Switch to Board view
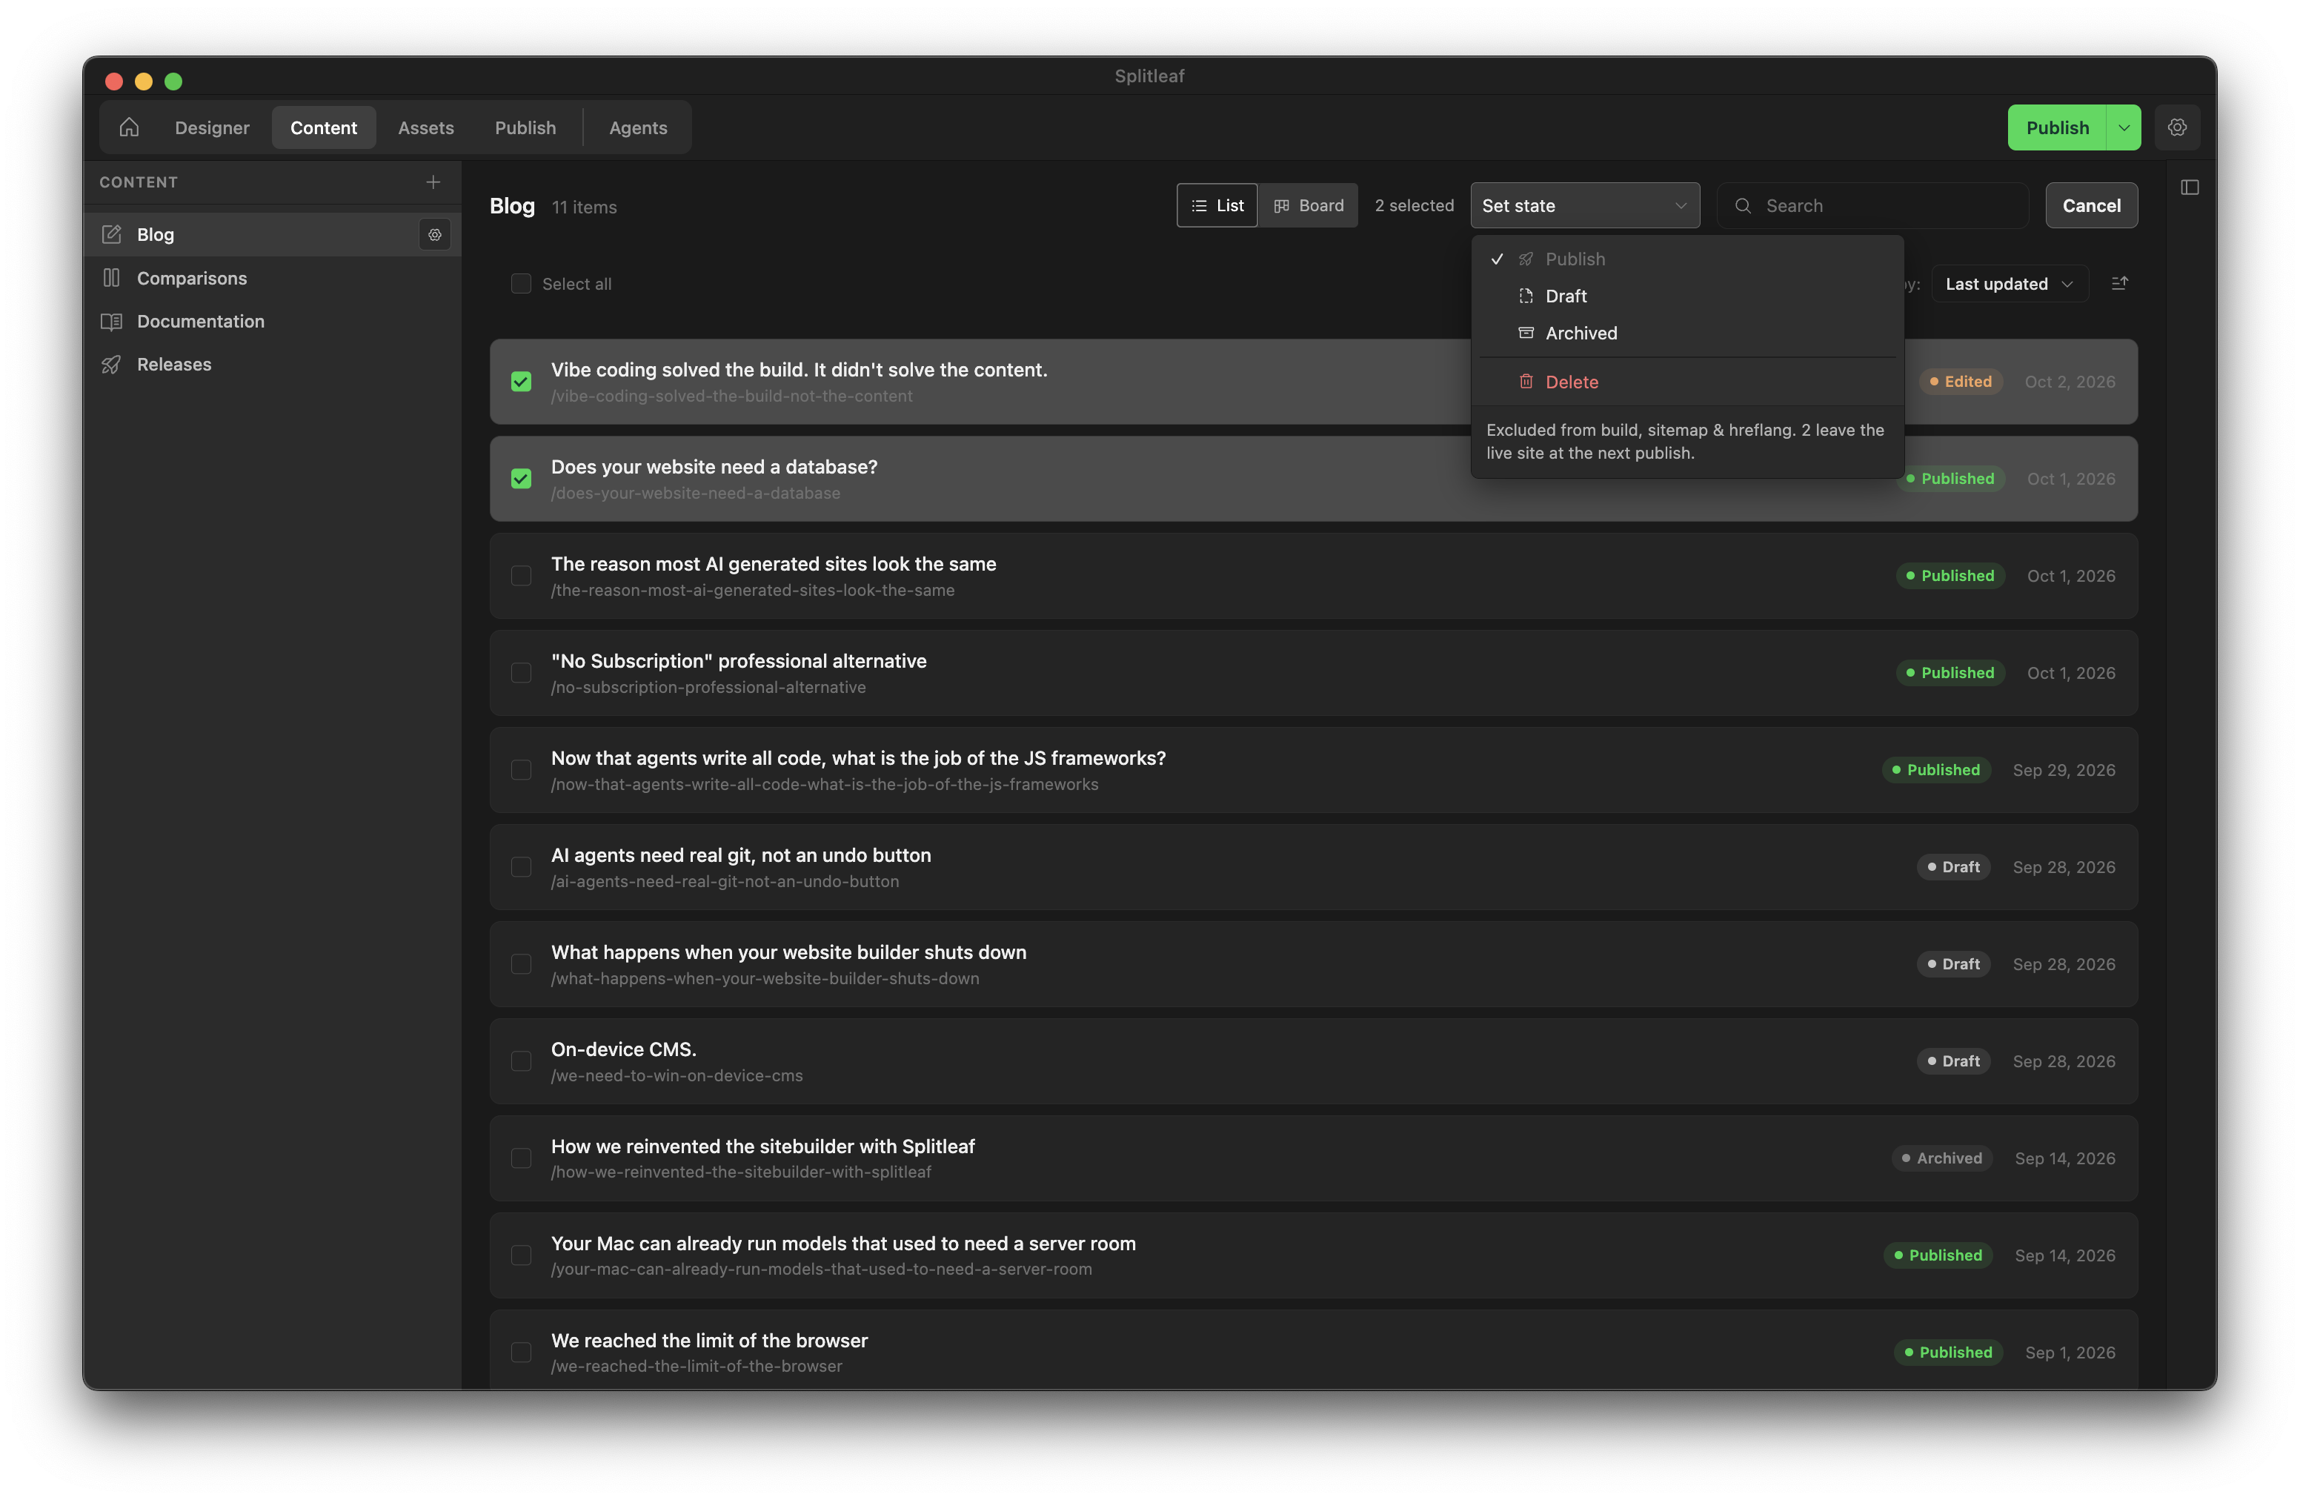 coord(1309,206)
